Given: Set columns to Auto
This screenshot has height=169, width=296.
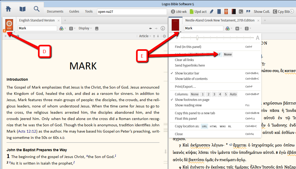Looking at the screenshot, I should coord(233,94).
